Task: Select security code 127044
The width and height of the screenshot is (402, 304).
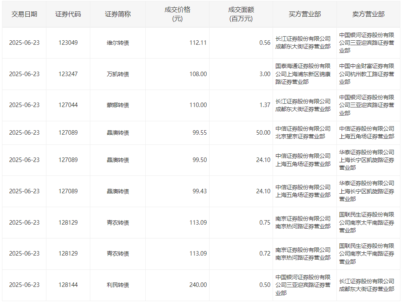Action: pyautogui.click(x=68, y=105)
